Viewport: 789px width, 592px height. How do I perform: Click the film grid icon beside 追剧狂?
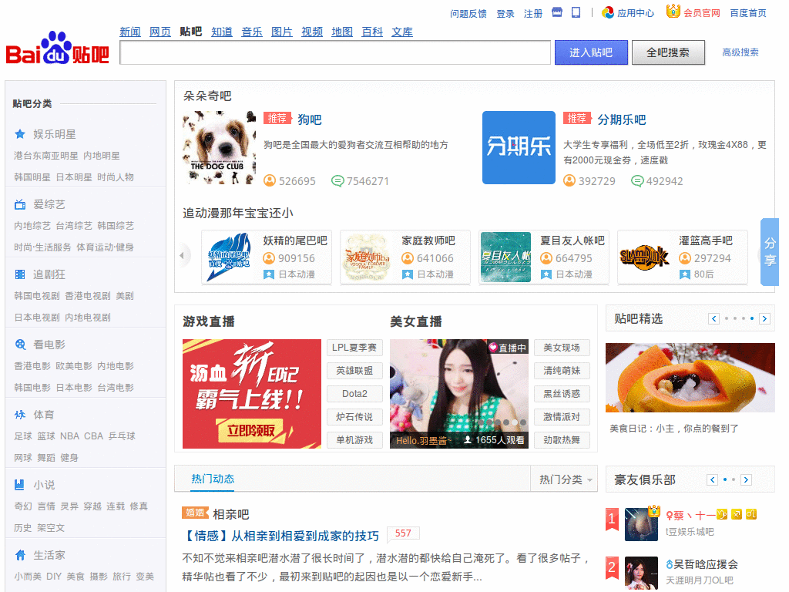(20, 274)
